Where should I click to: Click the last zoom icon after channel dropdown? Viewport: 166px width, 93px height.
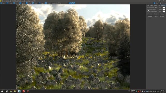pyautogui.click(x=74, y=3)
